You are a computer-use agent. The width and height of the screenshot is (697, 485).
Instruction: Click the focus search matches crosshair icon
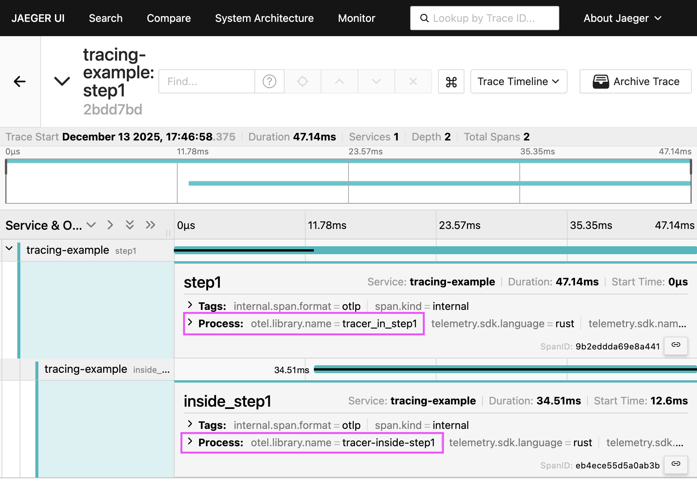tap(303, 81)
